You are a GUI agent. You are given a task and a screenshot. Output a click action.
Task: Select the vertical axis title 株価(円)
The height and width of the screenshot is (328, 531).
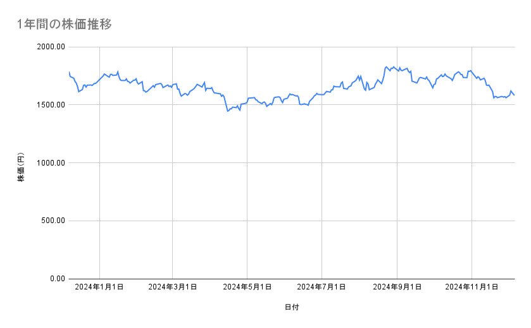(x=21, y=167)
